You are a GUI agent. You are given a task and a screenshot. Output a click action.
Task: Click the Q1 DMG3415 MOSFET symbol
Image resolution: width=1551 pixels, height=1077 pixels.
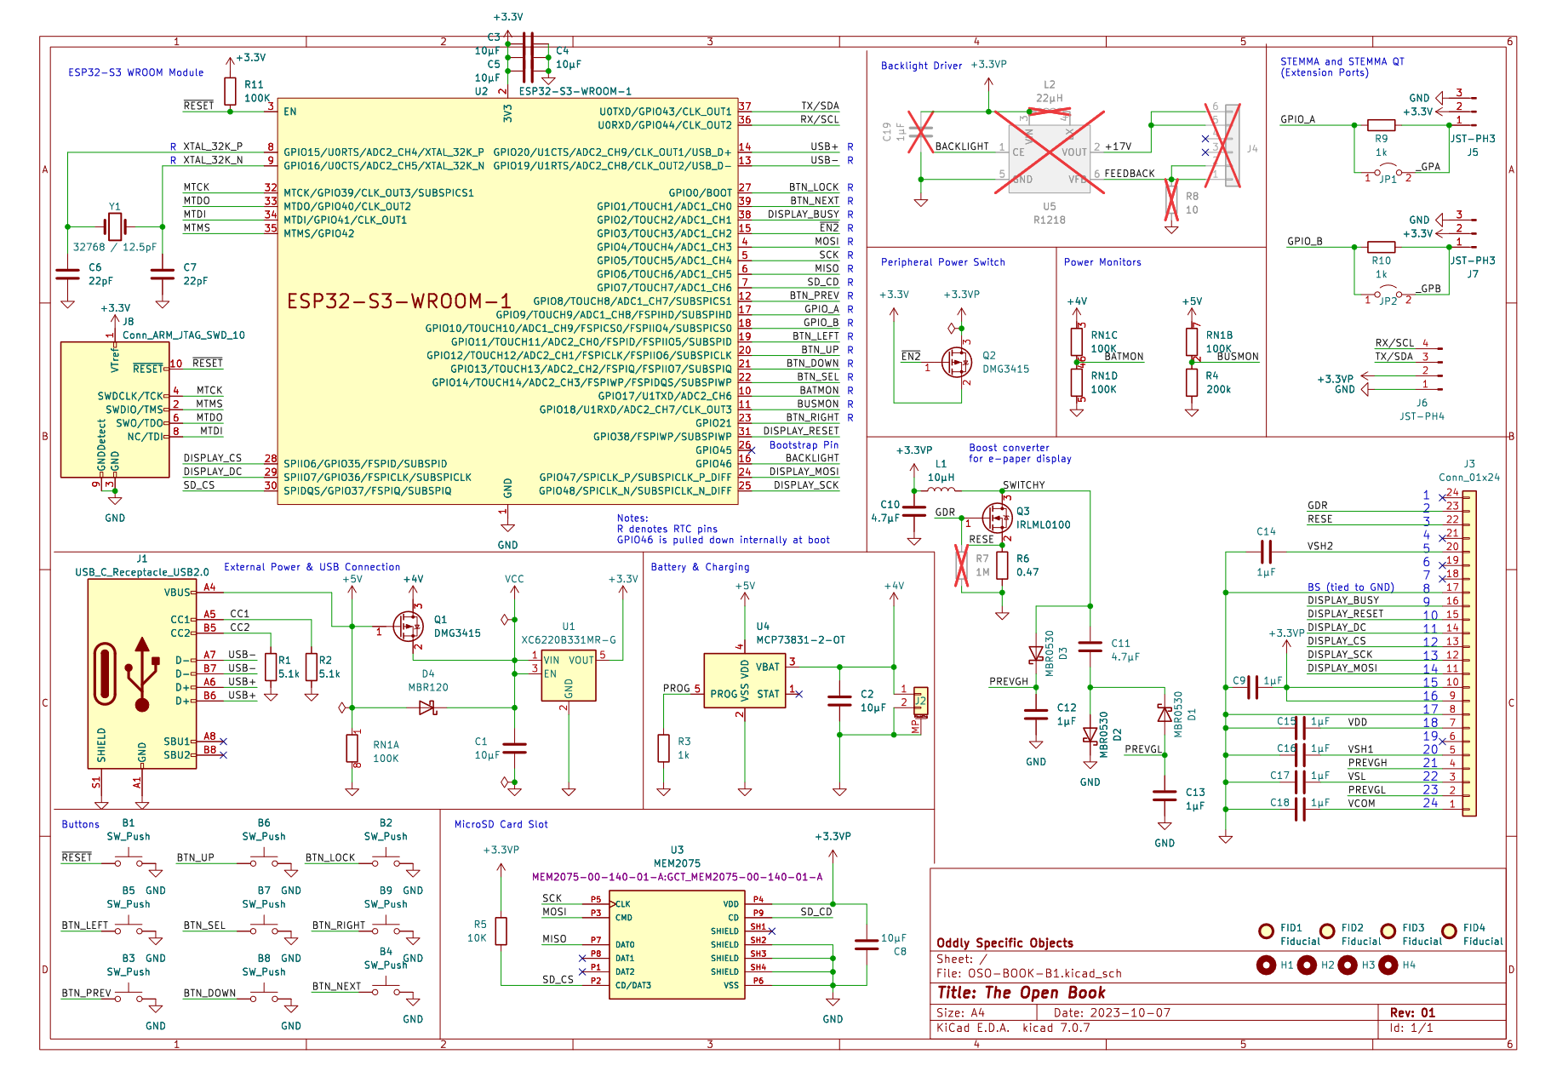[x=409, y=627]
